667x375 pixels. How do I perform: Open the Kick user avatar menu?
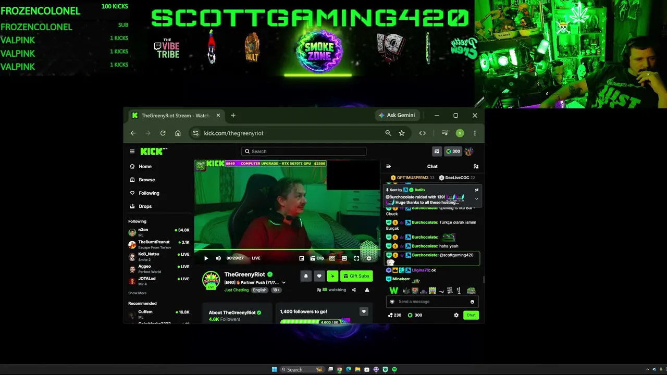click(469, 152)
